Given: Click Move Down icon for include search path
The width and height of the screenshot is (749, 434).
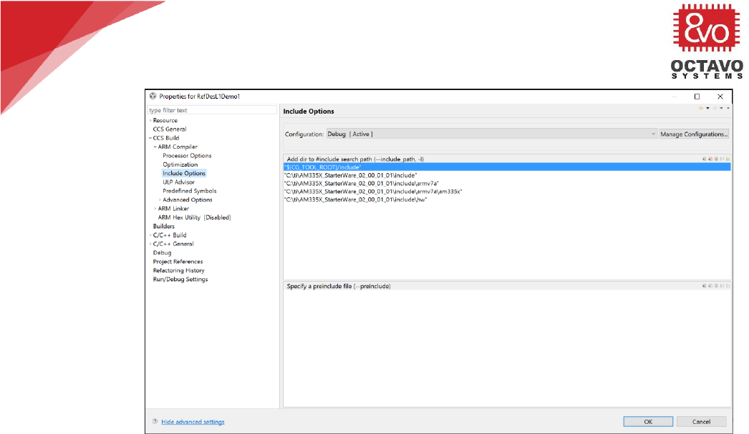Looking at the screenshot, I should [728, 159].
